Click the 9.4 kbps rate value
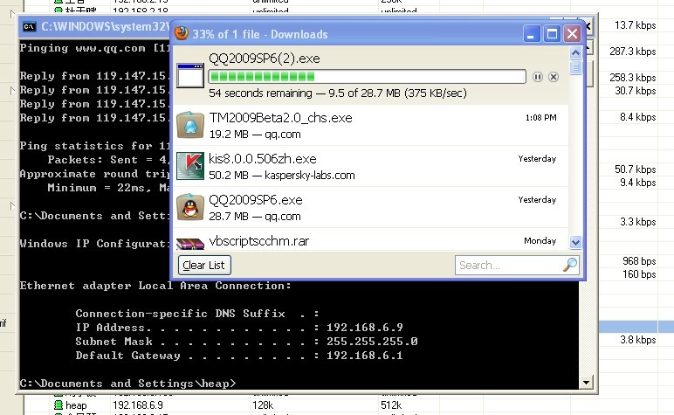Screen dimensions: 674x415 (638, 183)
